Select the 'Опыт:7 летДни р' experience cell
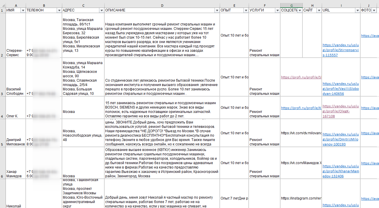This screenshot has height=208, width=379. click(234, 193)
